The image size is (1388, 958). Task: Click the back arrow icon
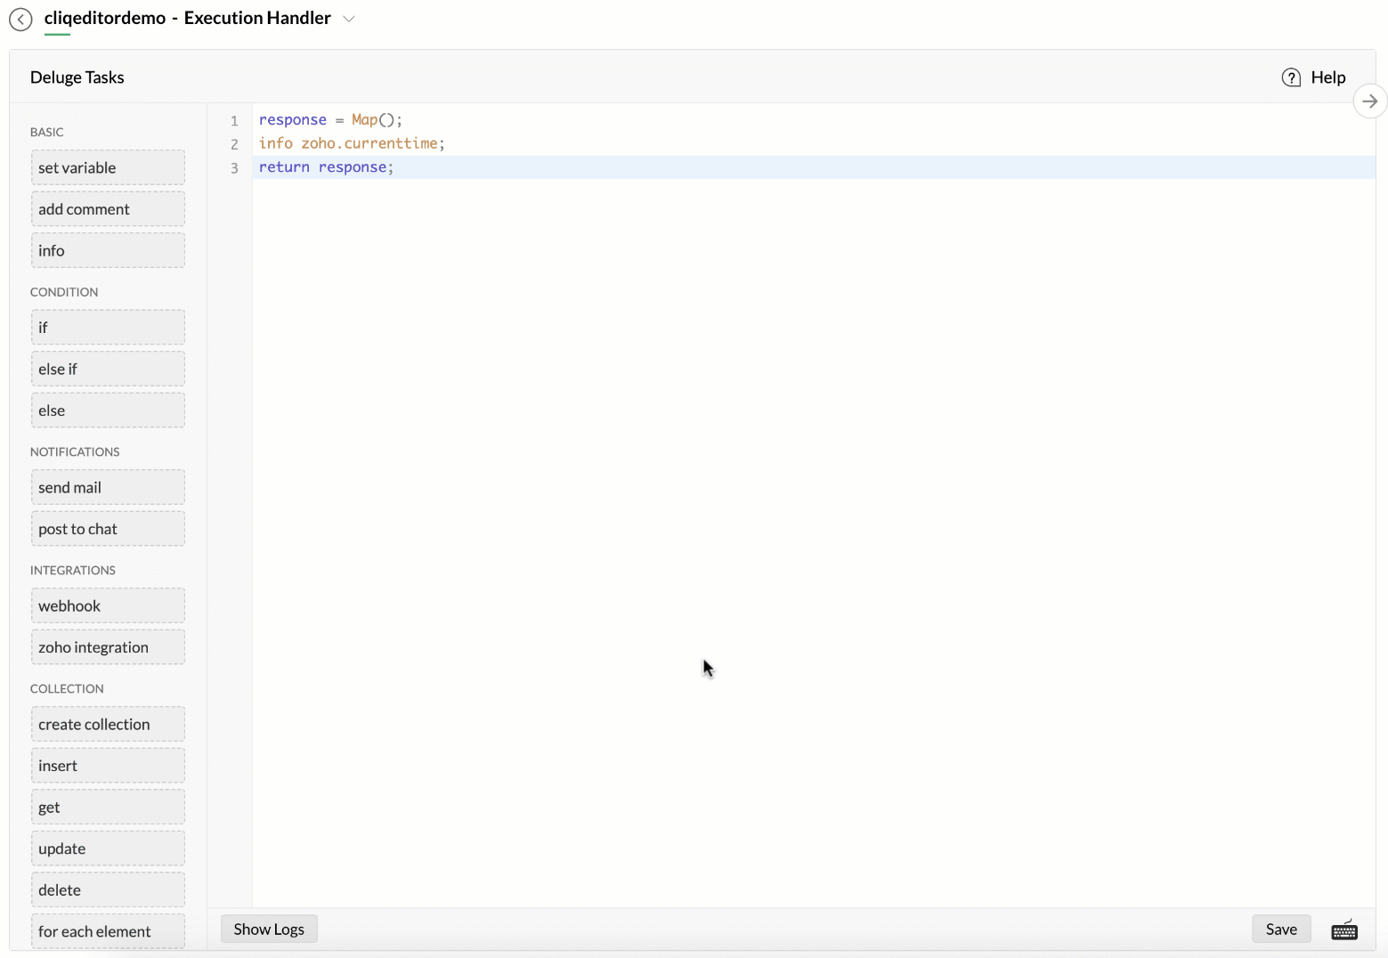coord(20,19)
